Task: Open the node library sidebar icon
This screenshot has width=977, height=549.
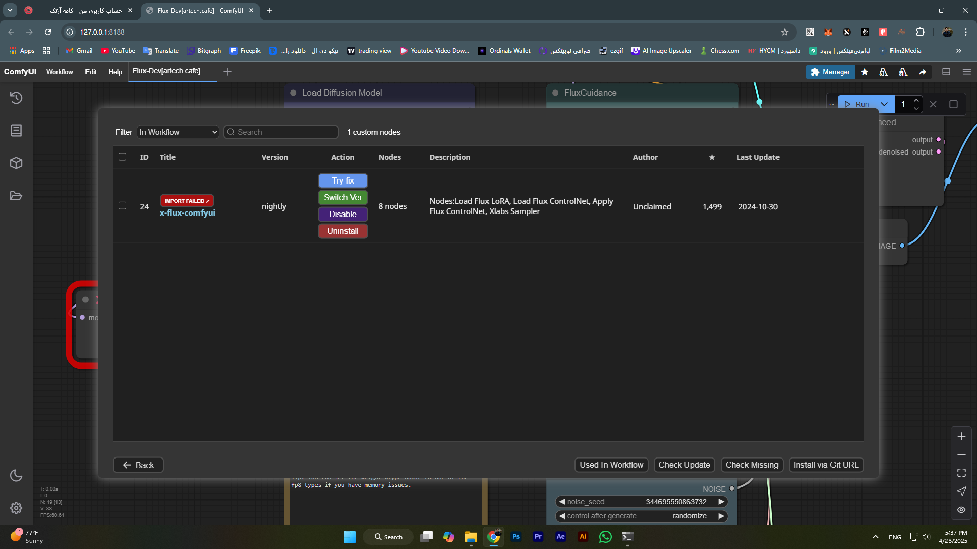Action: 16,131
